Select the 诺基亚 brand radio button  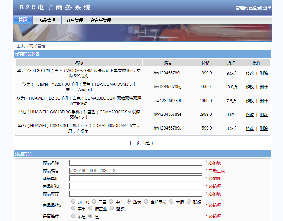(90, 208)
